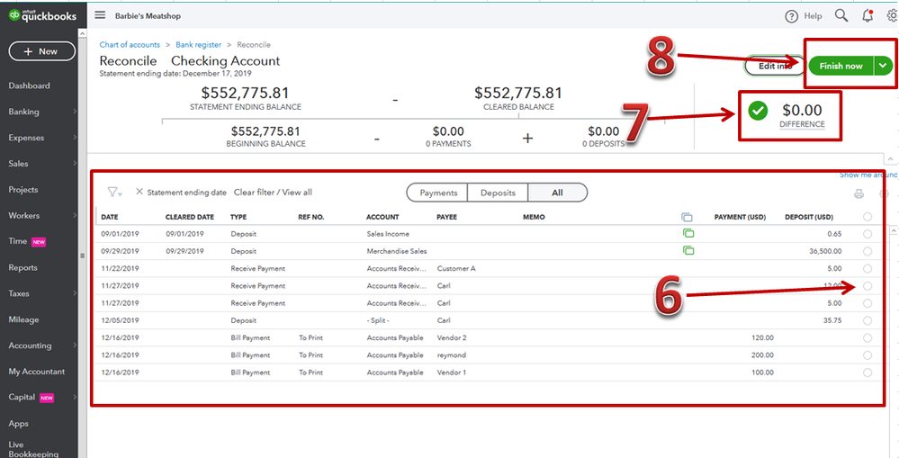Switch to the All tab
The height and width of the screenshot is (458, 899).
(557, 193)
